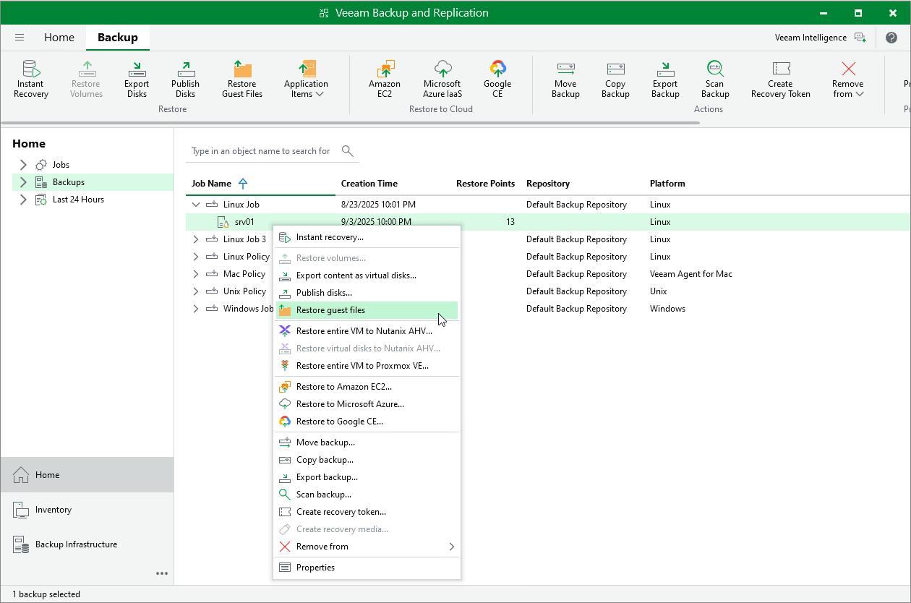
Task: Expand the Jobs tree node
Action: (23, 165)
